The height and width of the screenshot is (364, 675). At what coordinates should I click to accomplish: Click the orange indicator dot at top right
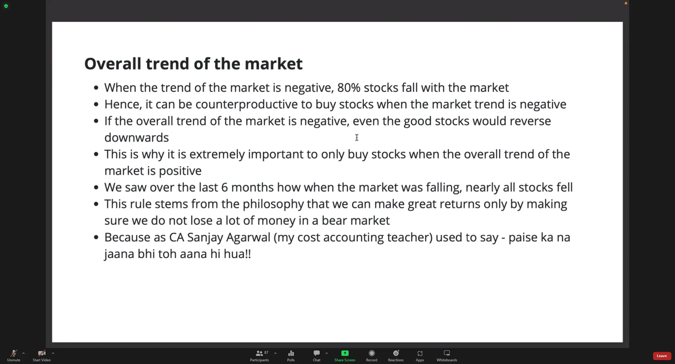click(x=626, y=3)
